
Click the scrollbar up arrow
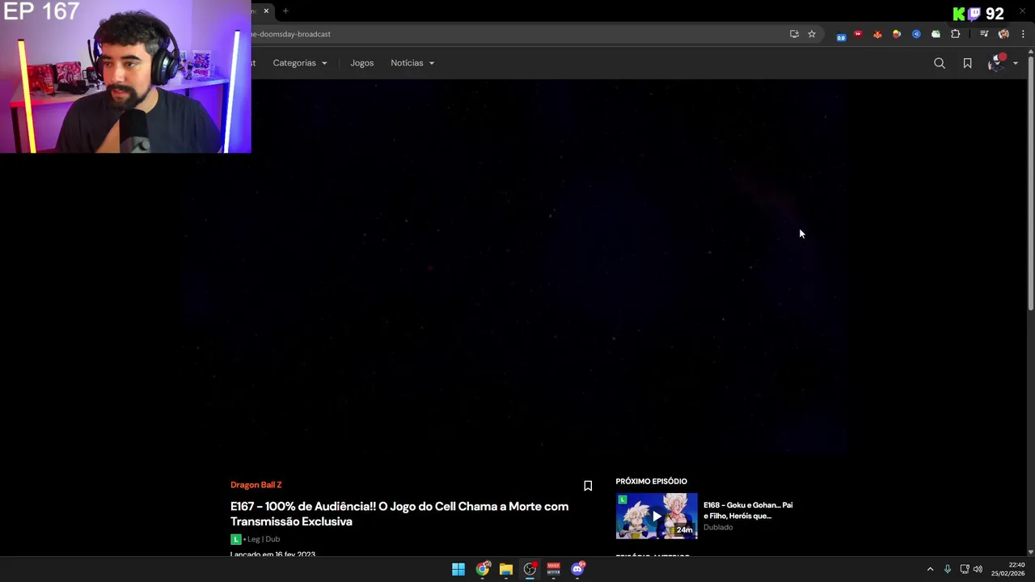coord(1031,52)
